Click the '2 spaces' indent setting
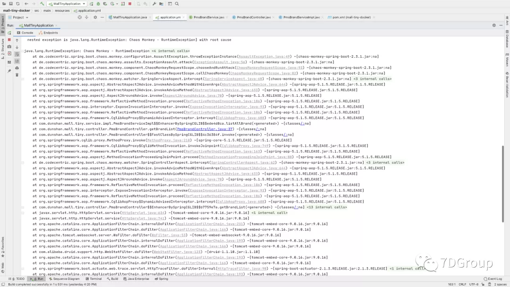 (x=500, y=284)
